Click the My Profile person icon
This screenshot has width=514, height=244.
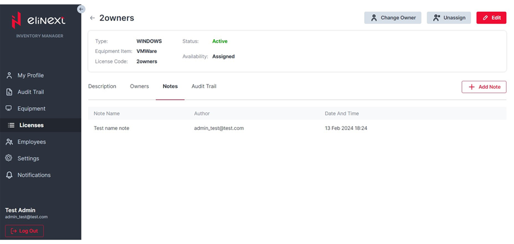pos(9,75)
